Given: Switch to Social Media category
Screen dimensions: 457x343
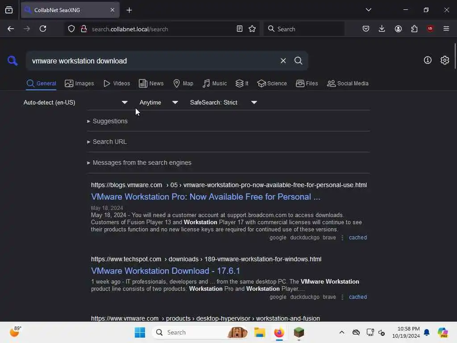Looking at the screenshot, I should (348, 84).
